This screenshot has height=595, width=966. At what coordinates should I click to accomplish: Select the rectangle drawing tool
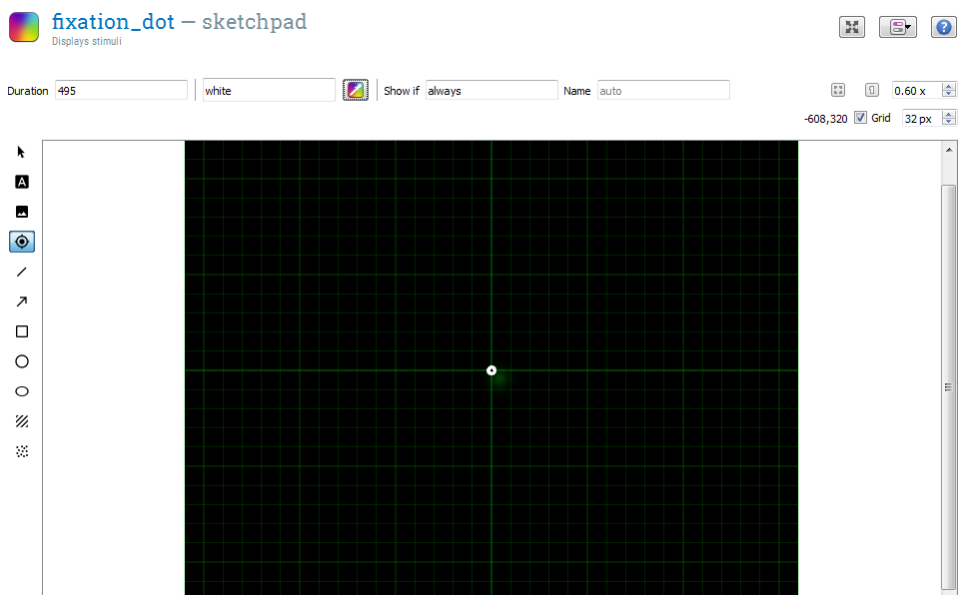click(22, 331)
